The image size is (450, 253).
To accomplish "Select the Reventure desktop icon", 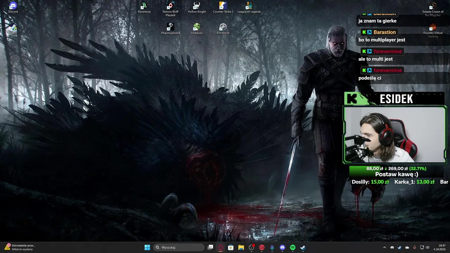I will [x=144, y=8].
